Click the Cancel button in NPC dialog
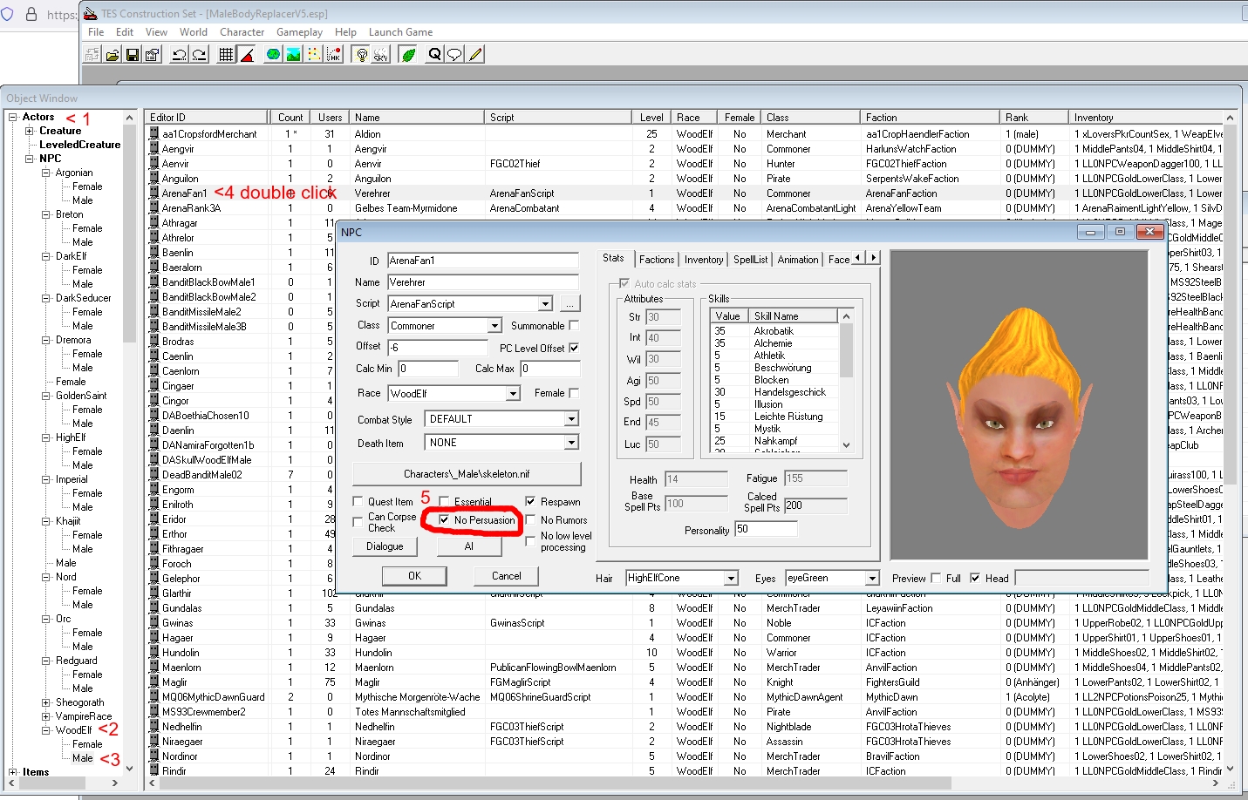Screen dimensions: 1248x800 coord(506,576)
